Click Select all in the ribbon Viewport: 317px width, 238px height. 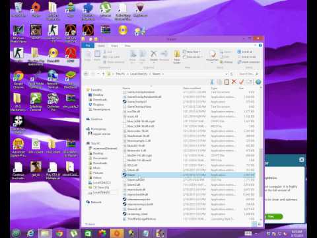pos(245,52)
